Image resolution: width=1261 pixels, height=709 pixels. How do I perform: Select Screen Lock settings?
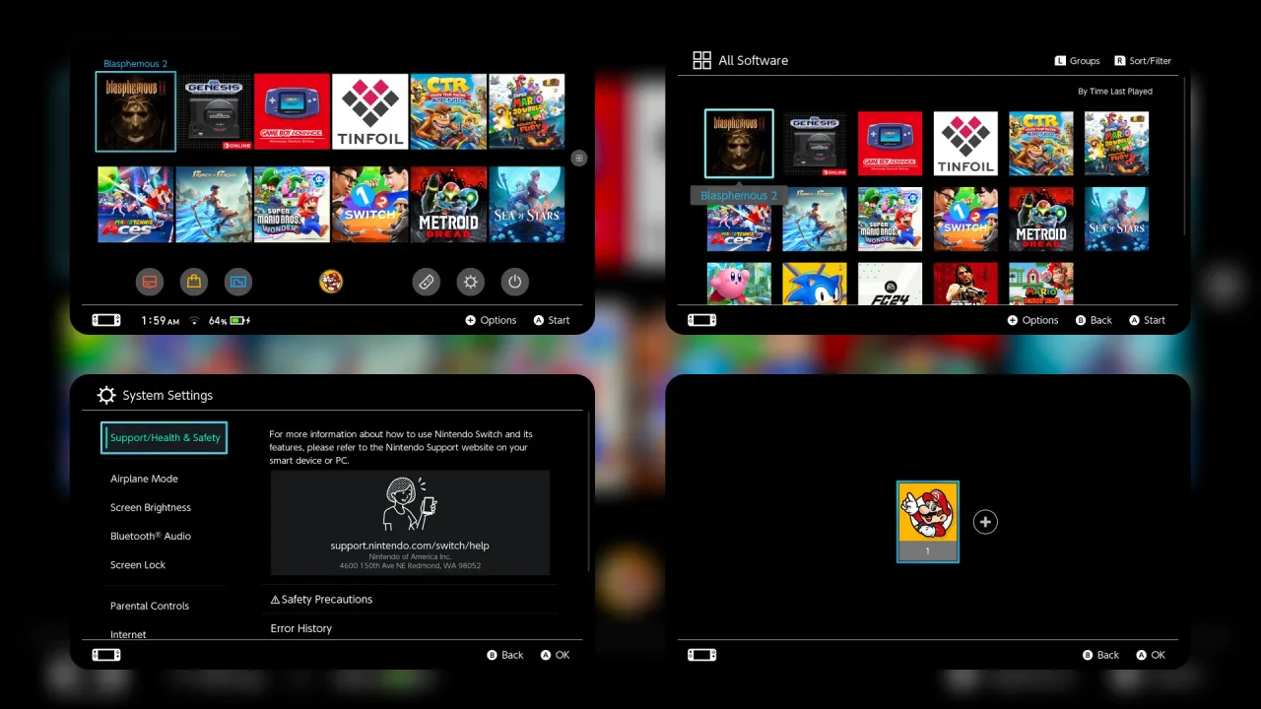(x=138, y=564)
